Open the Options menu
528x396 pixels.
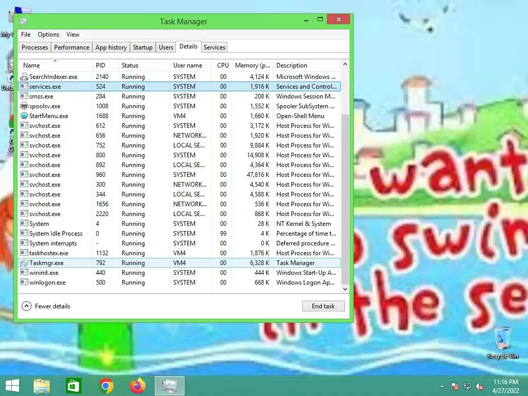(x=48, y=35)
